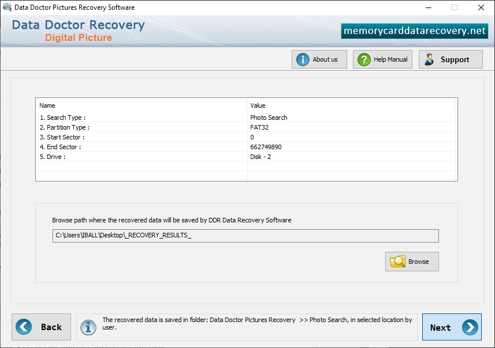Click the Browse folder magnifier icon
The height and width of the screenshot is (348, 495).
[397, 262]
